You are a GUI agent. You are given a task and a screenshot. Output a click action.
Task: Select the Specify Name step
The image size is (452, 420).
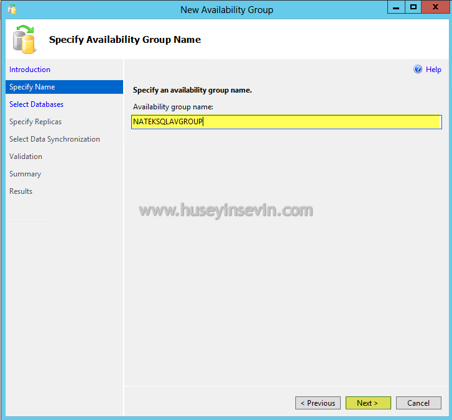tap(64, 87)
